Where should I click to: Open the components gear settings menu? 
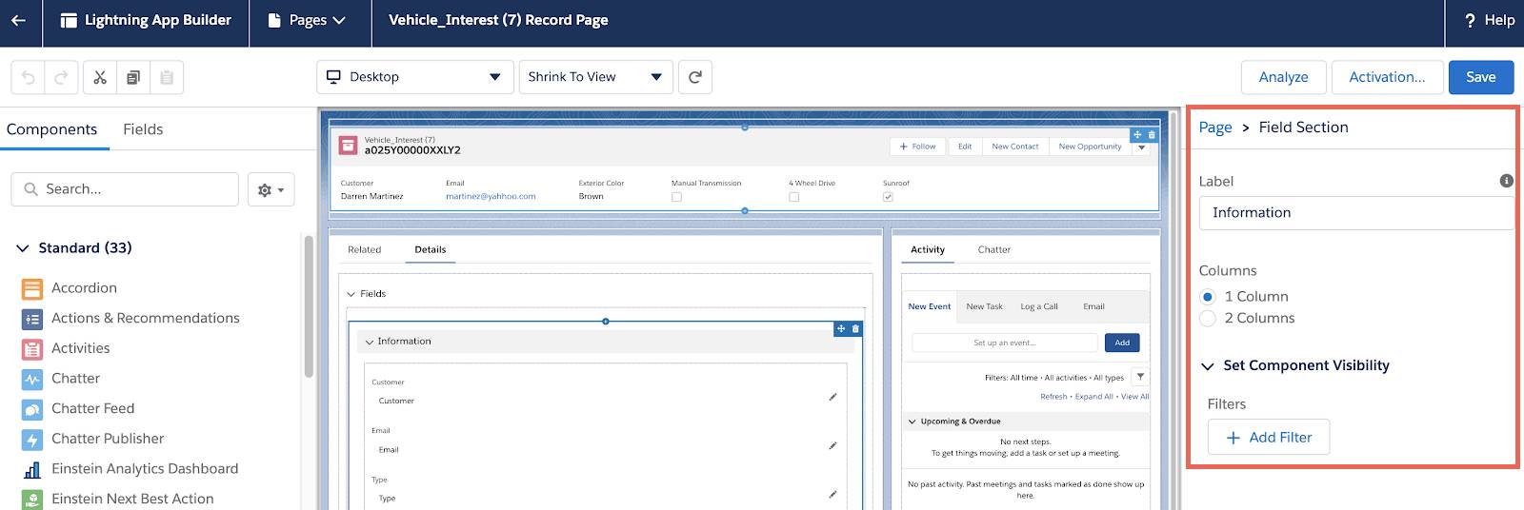(x=271, y=189)
